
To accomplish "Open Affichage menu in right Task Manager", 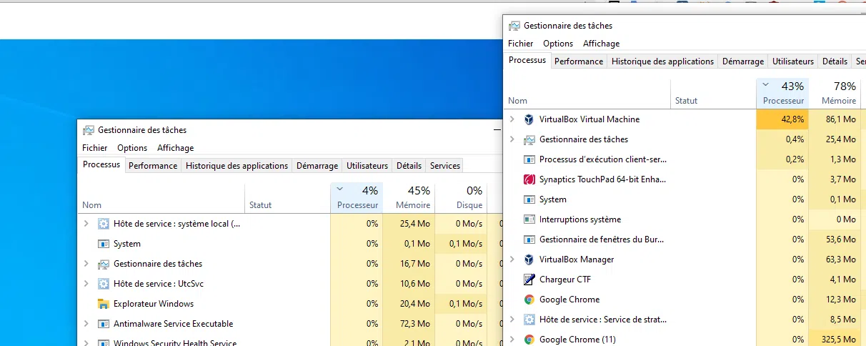I will point(602,44).
